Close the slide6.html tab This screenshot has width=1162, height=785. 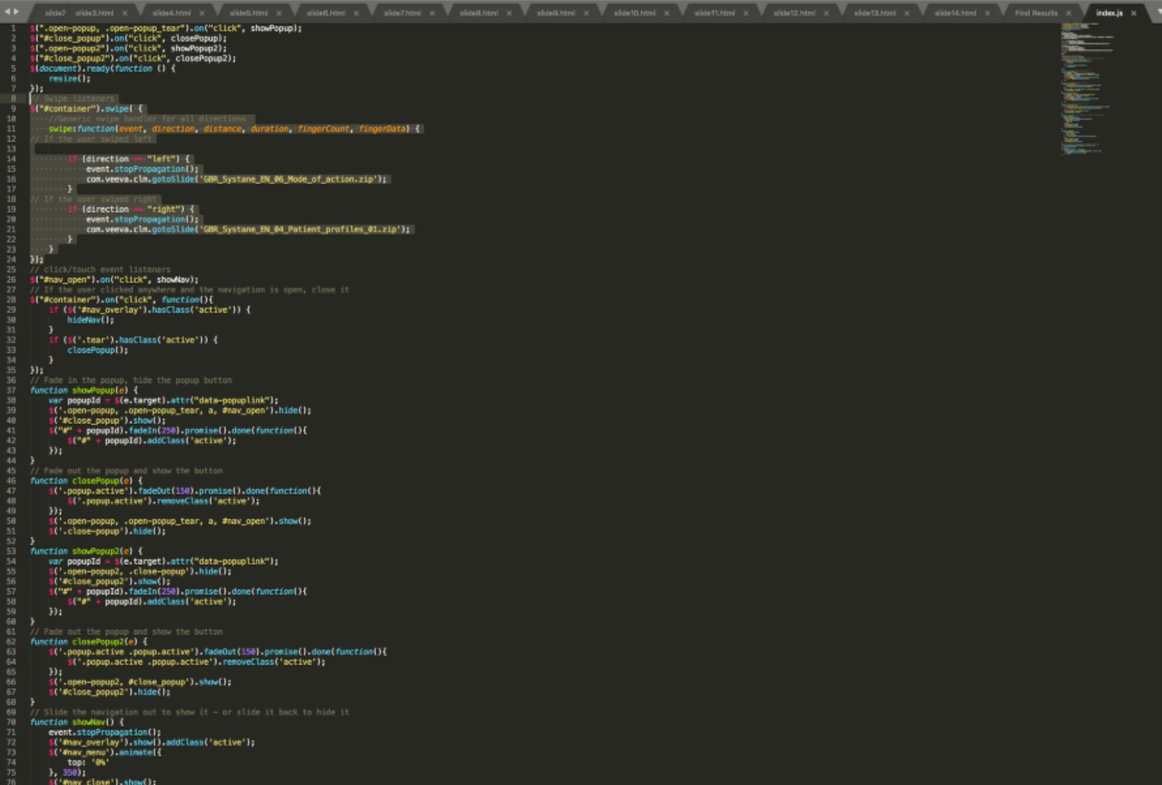click(356, 13)
